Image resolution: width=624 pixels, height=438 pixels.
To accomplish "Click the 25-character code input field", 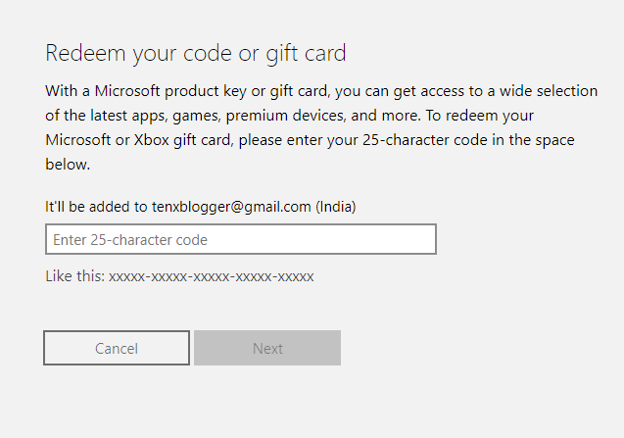I will 240,239.
